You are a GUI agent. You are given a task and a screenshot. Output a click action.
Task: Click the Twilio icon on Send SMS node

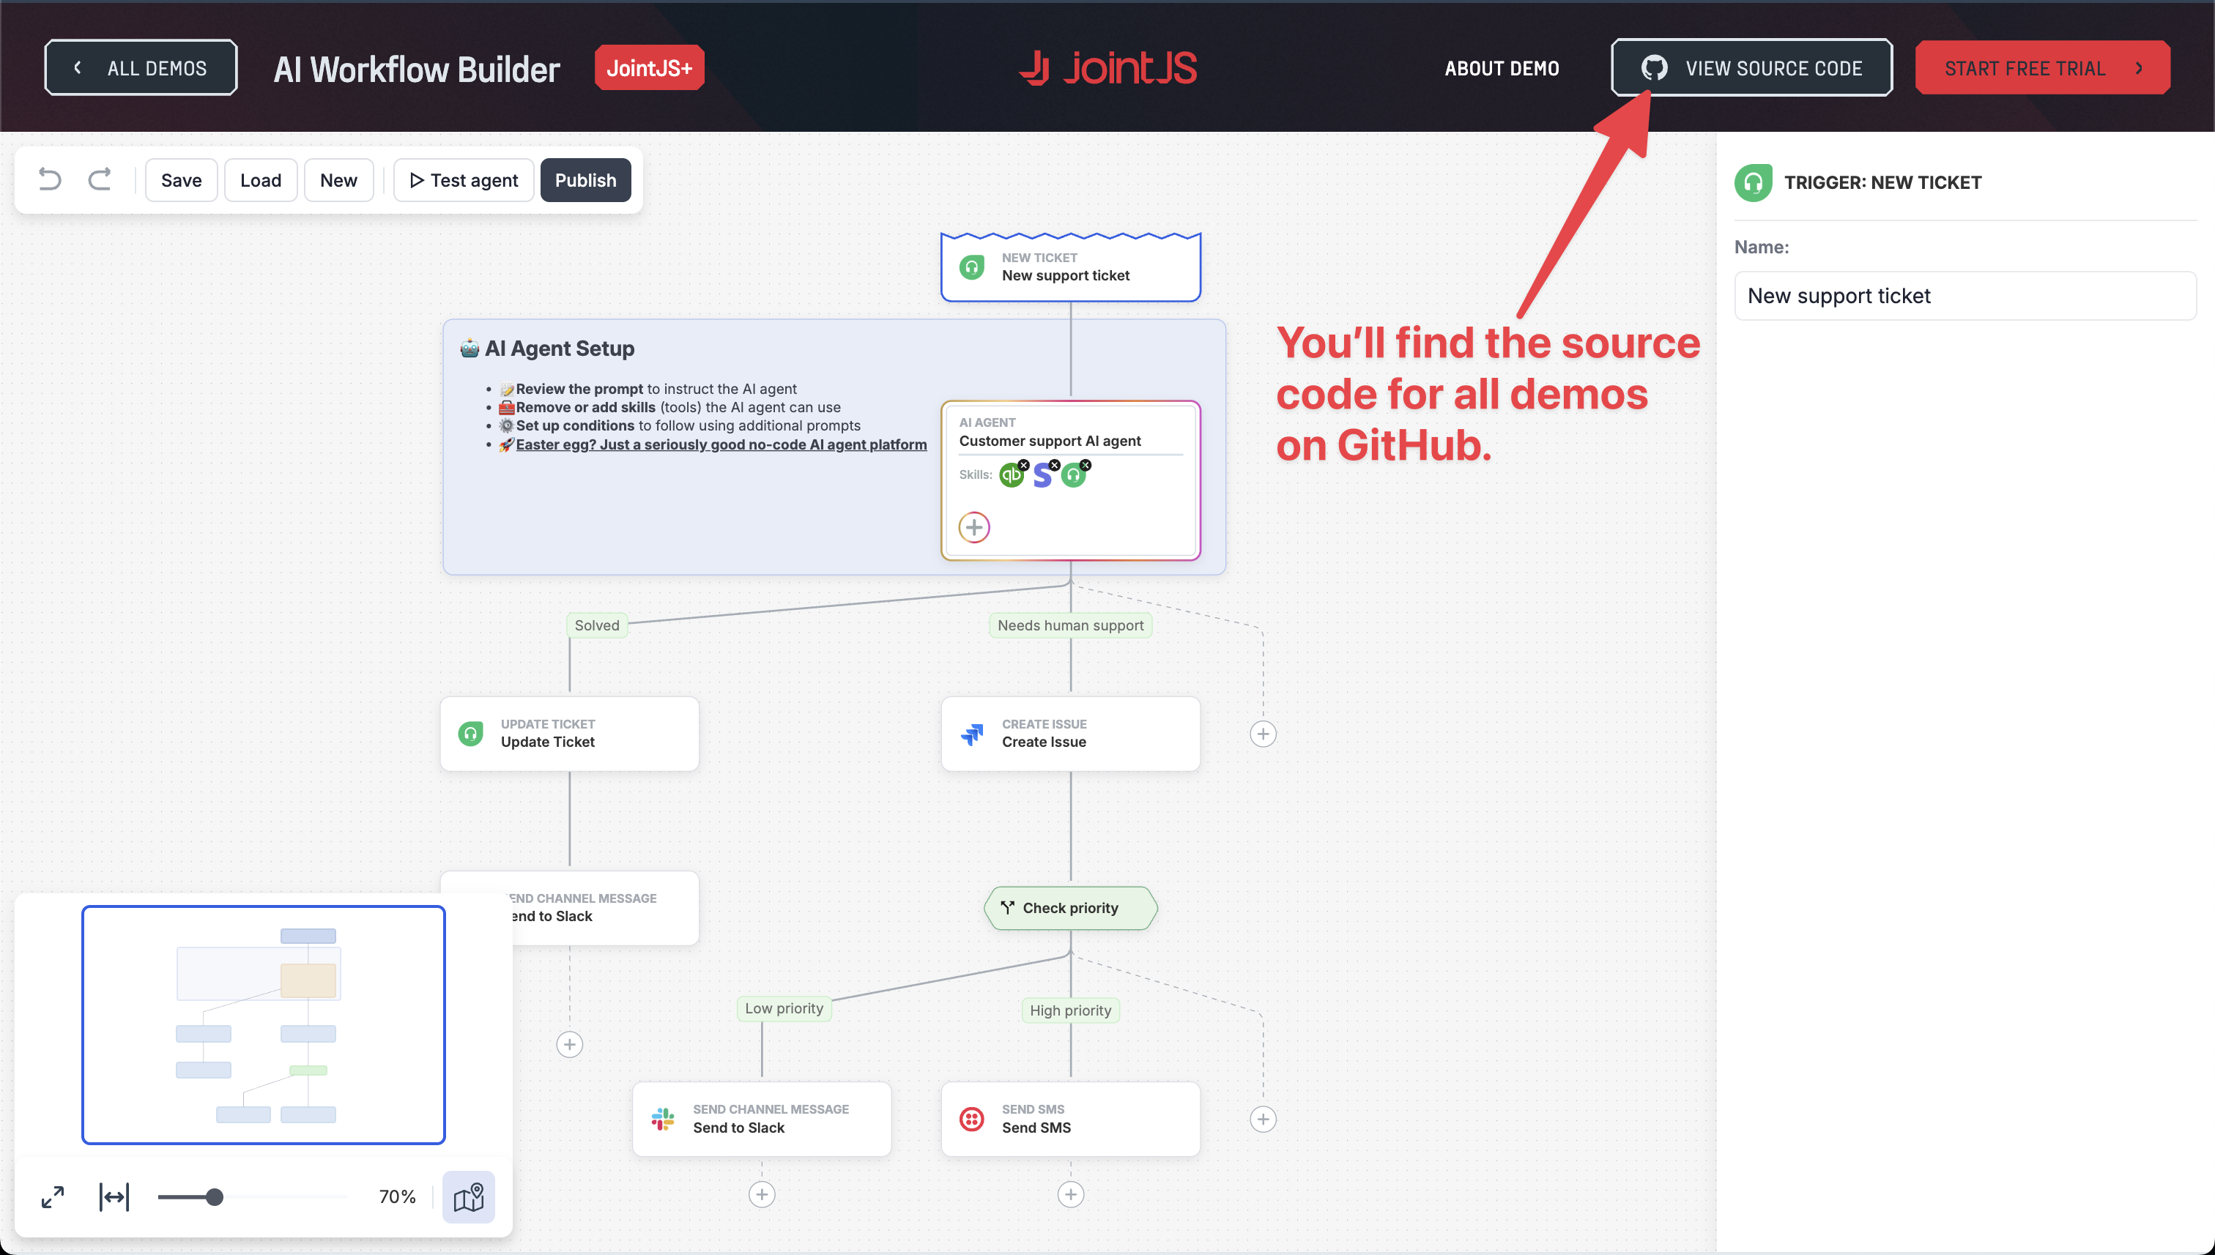972,1119
